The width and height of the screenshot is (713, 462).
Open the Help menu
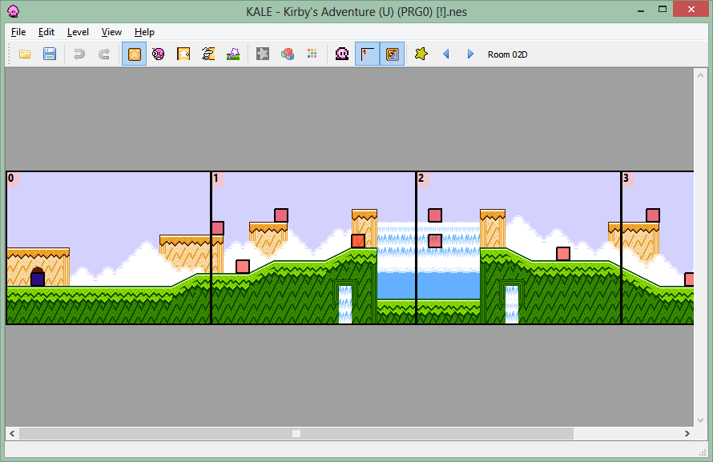pos(144,32)
